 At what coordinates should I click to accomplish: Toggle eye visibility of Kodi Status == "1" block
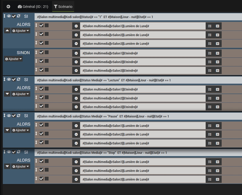(x=9, y=16)
